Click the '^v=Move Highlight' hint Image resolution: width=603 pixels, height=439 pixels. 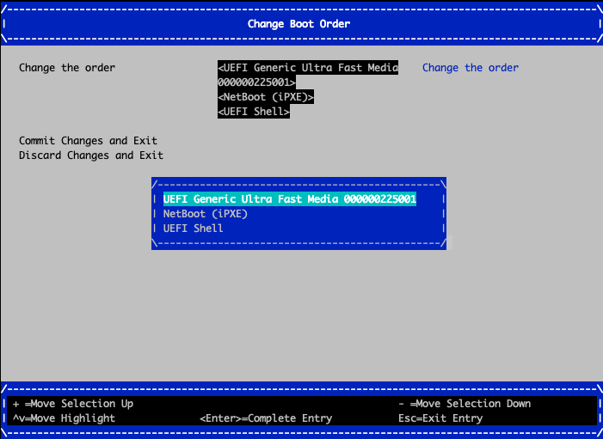coord(65,418)
